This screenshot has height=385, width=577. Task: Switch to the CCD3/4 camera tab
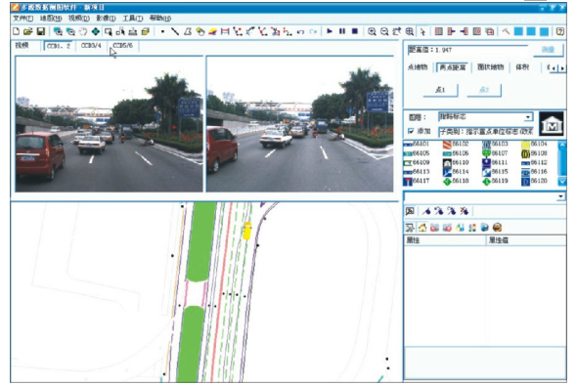(x=91, y=46)
